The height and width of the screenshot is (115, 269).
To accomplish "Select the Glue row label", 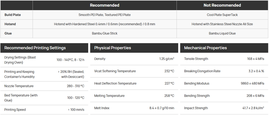I will 8,33.
